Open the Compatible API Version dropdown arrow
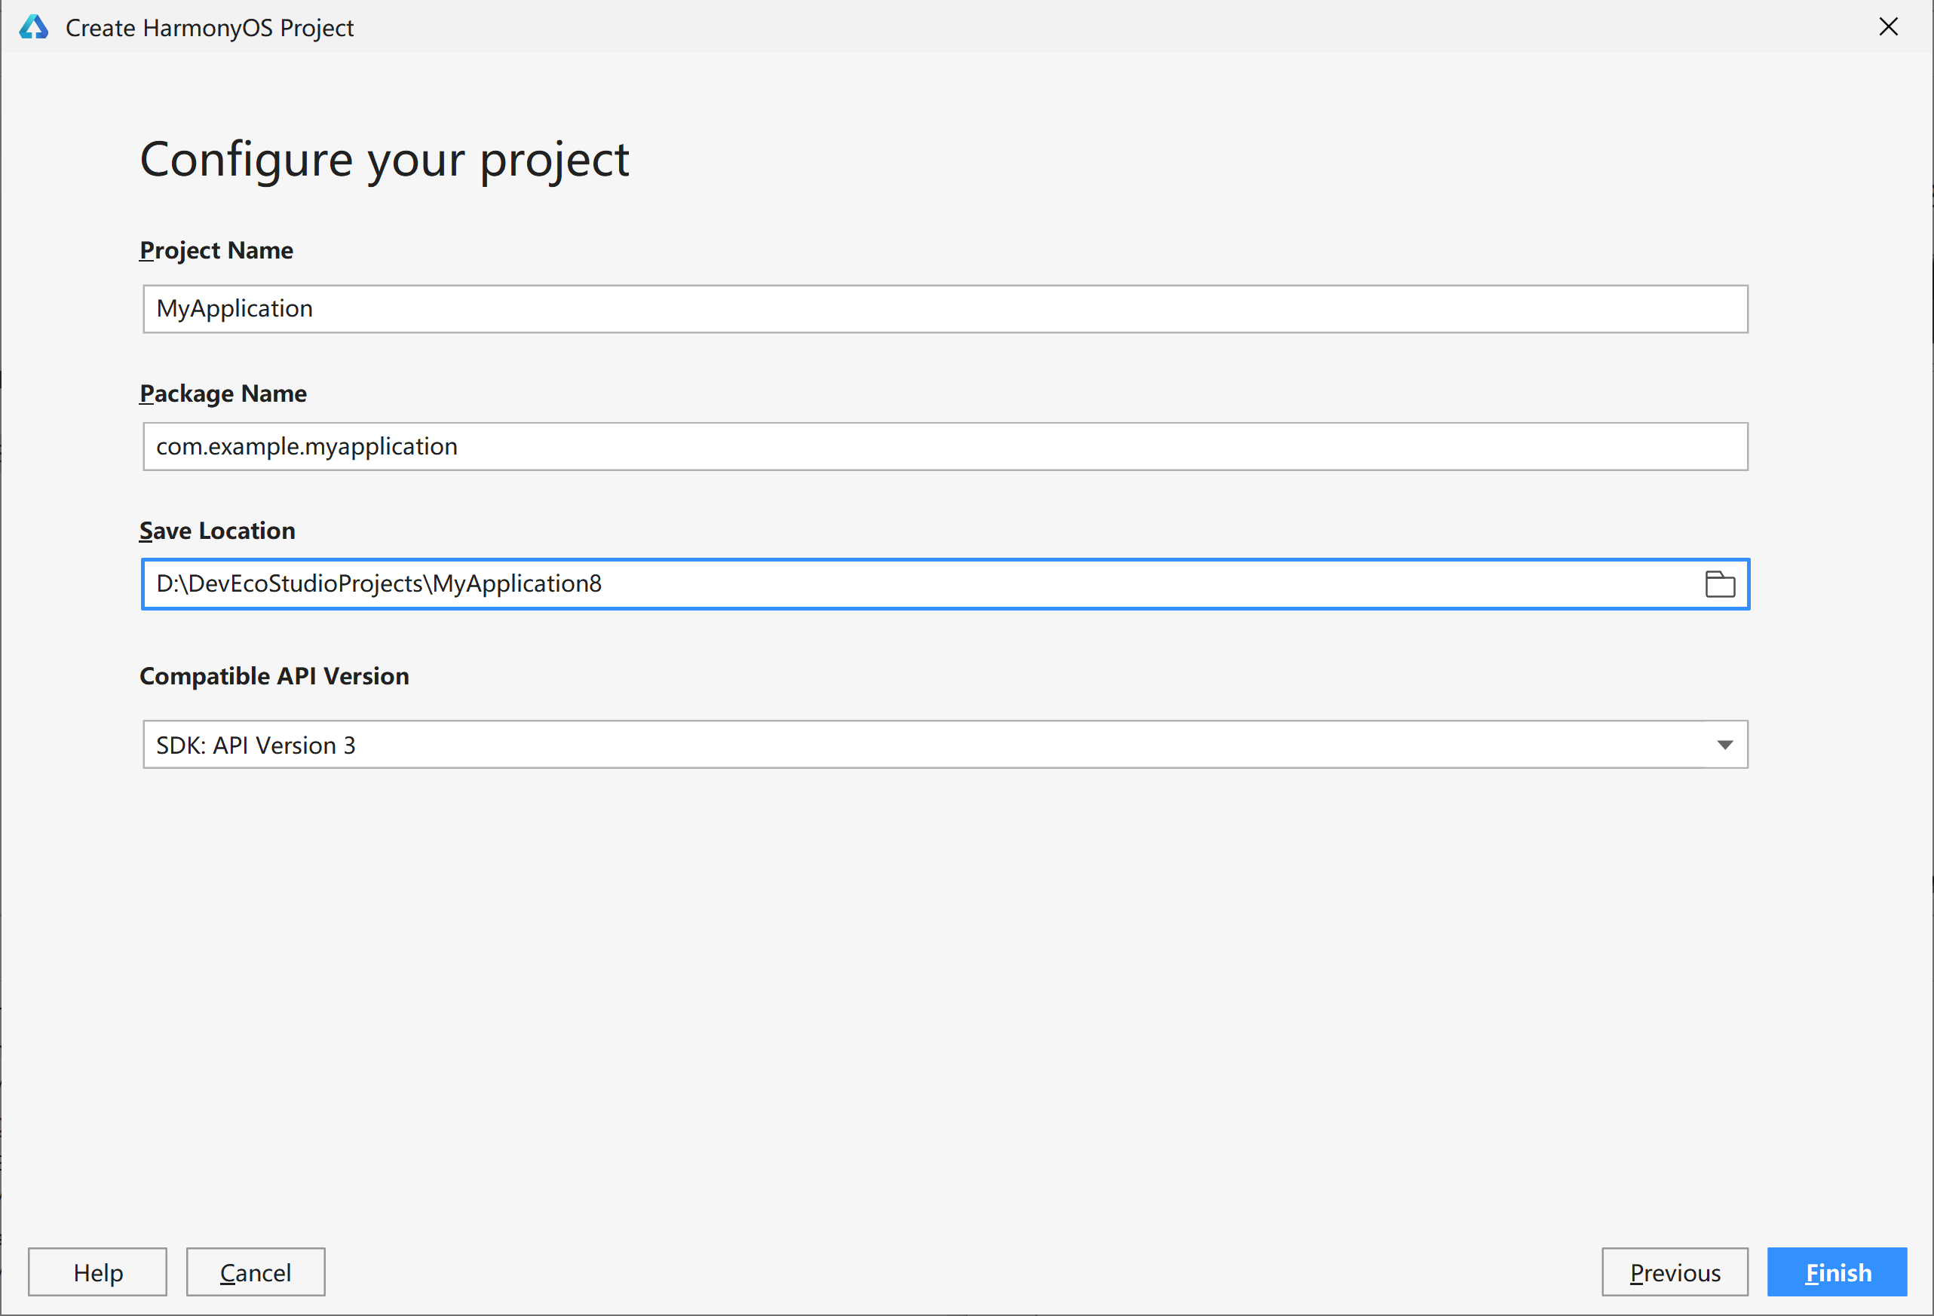The width and height of the screenshot is (1934, 1316). pos(1724,745)
